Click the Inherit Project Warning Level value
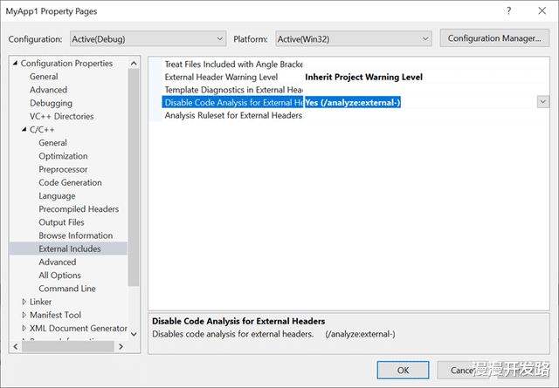559x388 pixels. (363, 77)
